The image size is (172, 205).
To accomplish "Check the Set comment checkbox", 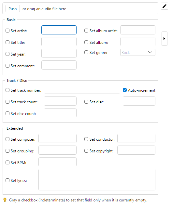I will tap(7, 66).
